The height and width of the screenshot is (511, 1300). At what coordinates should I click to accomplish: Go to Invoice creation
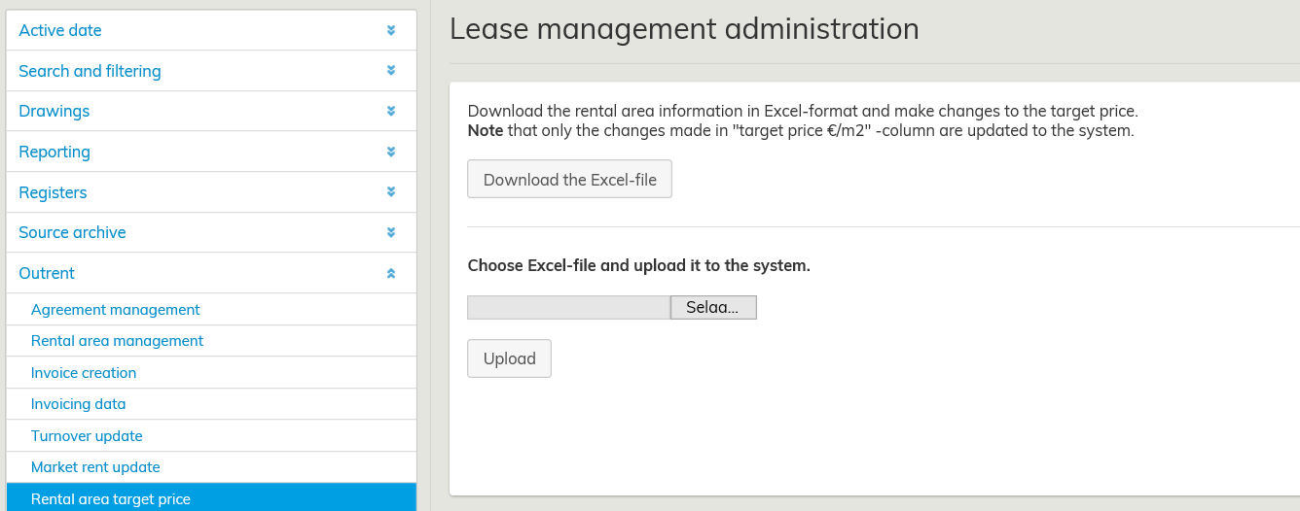pyautogui.click(x=84, y=373)
